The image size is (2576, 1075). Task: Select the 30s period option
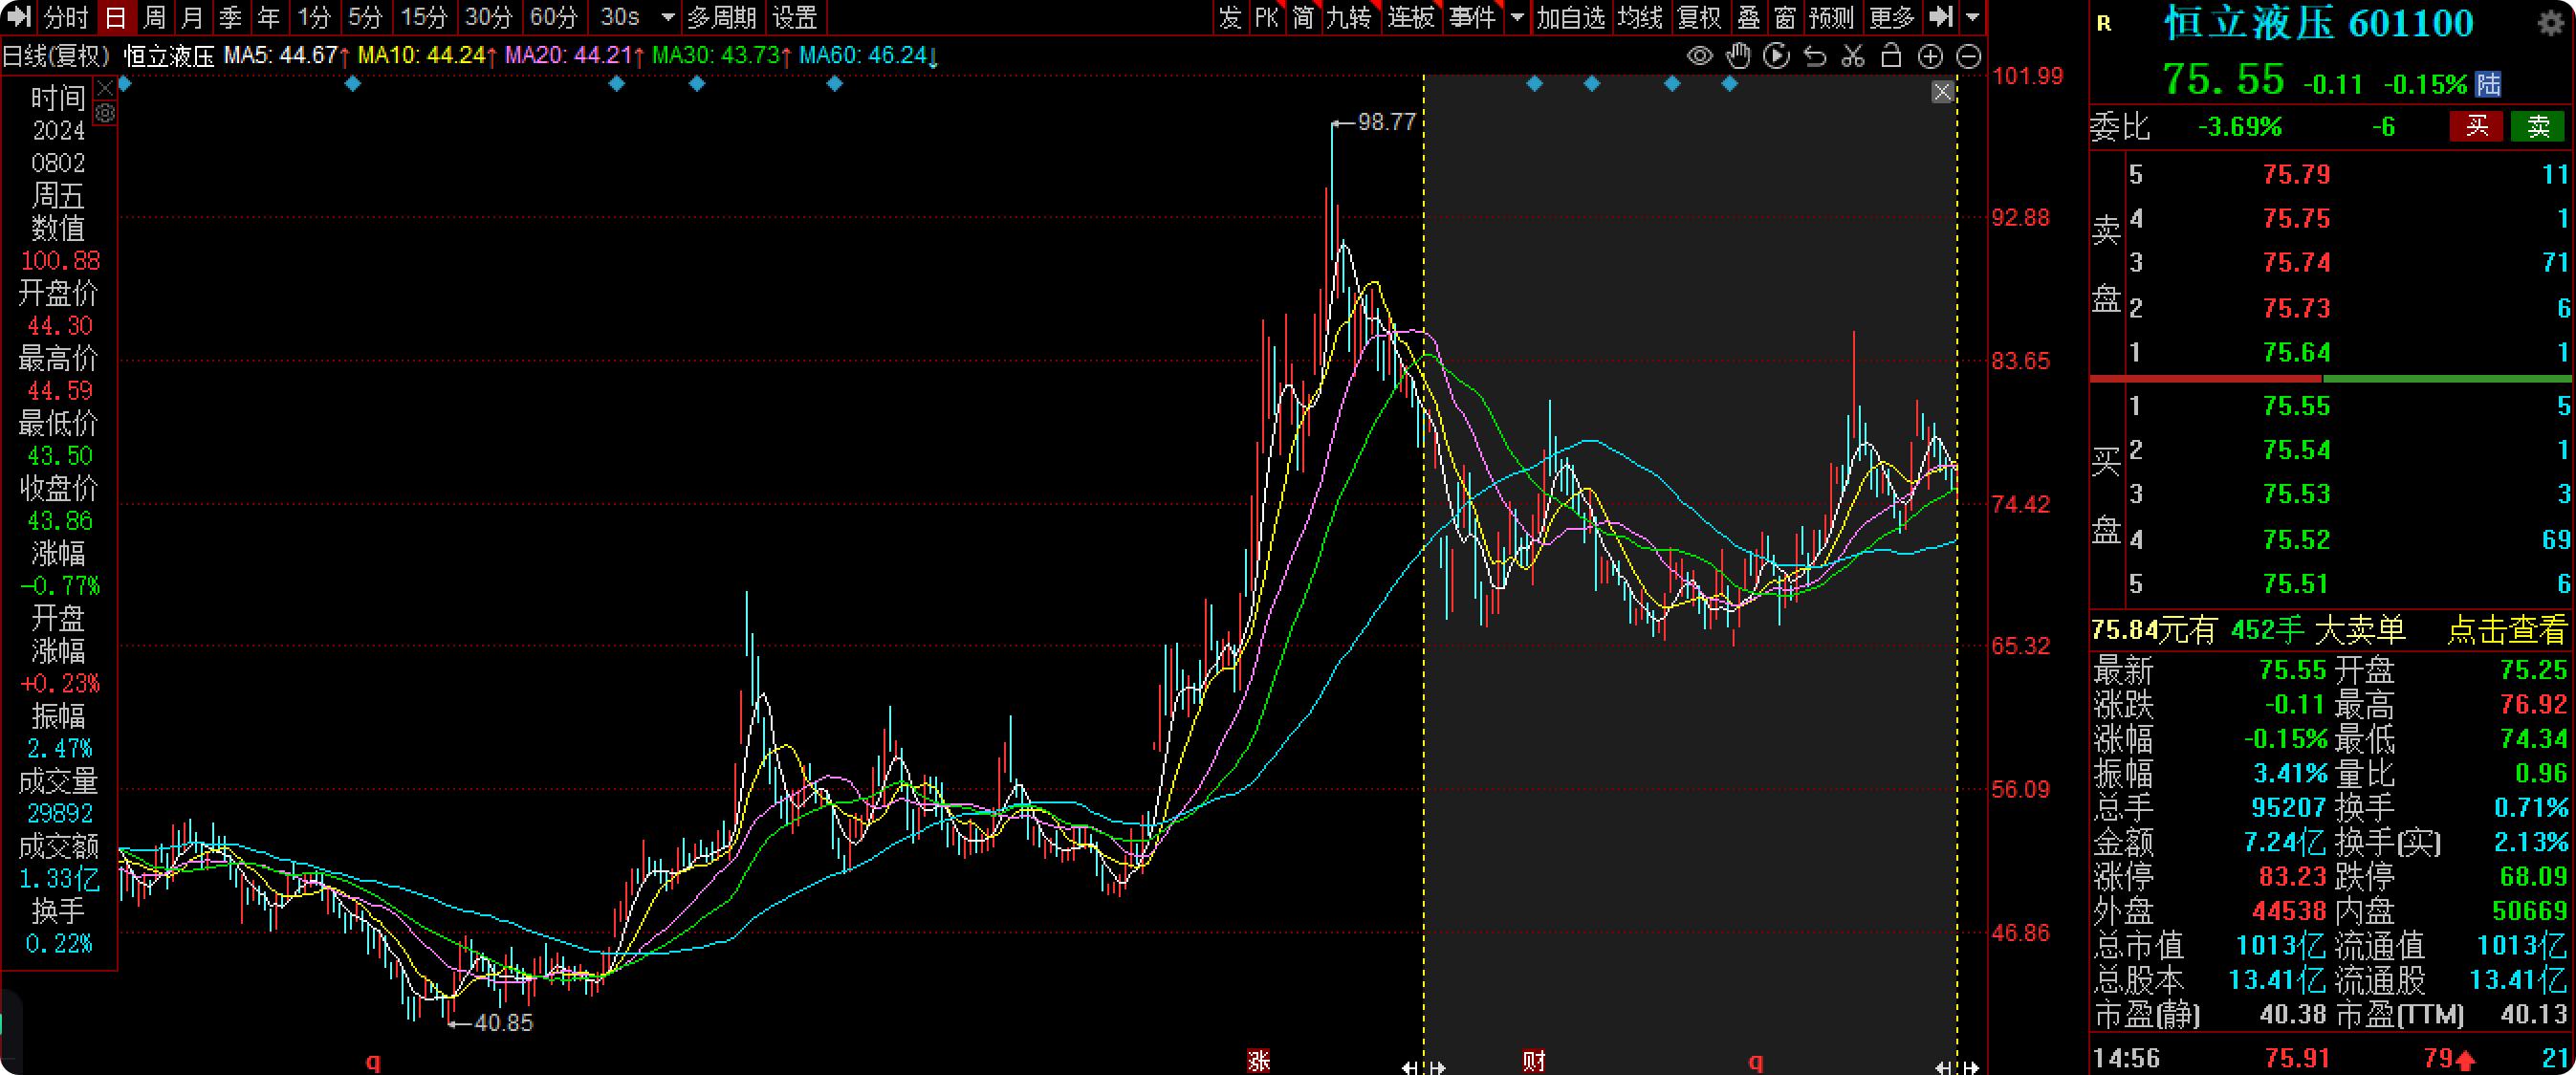(620, 17)
